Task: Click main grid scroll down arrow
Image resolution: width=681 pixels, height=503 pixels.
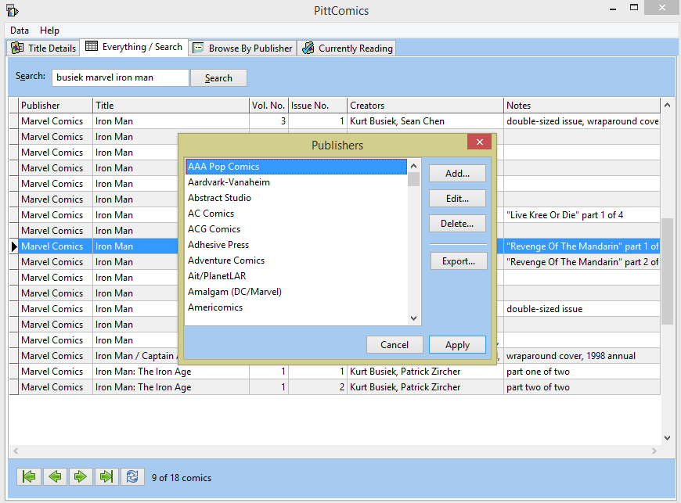Action: [667, 438]
